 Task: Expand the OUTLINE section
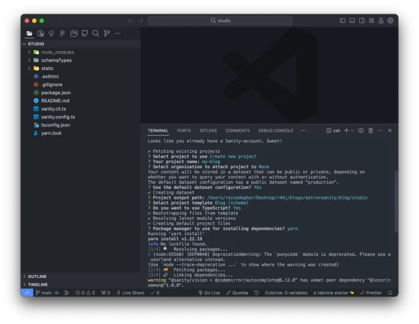(x=82, y=276)
